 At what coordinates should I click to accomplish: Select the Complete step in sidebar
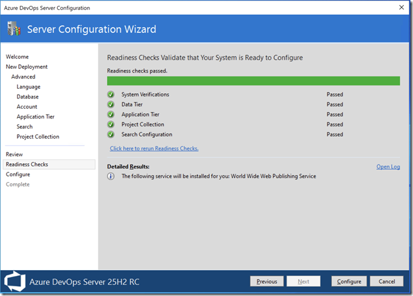[x=18, y=185]
